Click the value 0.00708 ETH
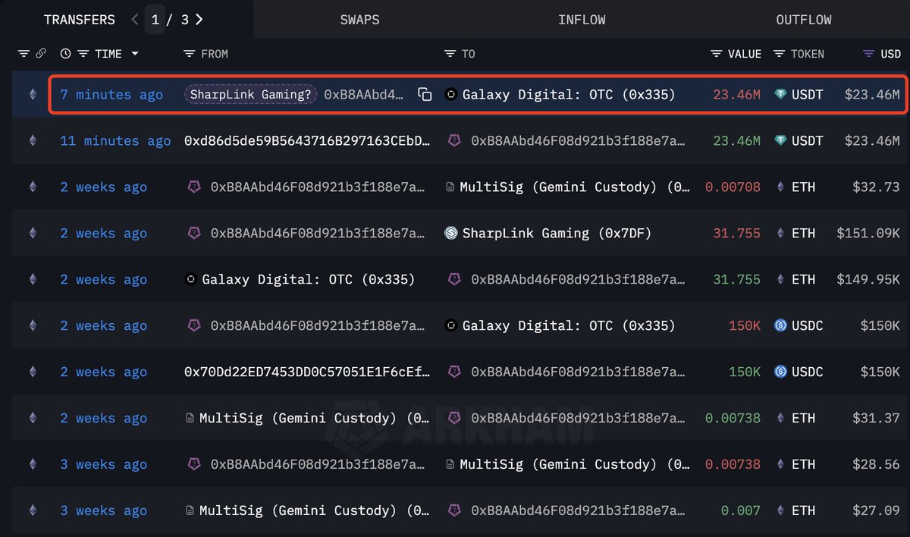910x537 pixels. 733,187
